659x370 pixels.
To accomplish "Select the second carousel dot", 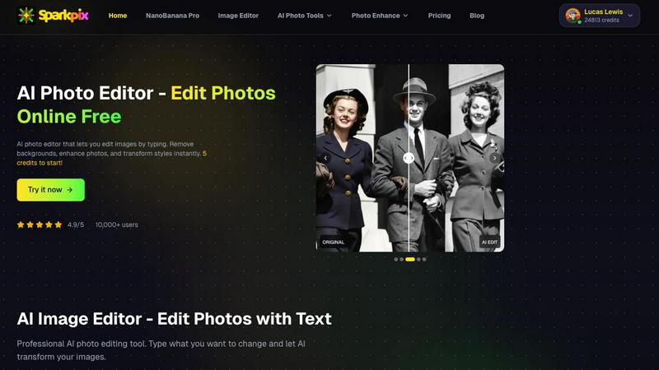I will point(402,259).
